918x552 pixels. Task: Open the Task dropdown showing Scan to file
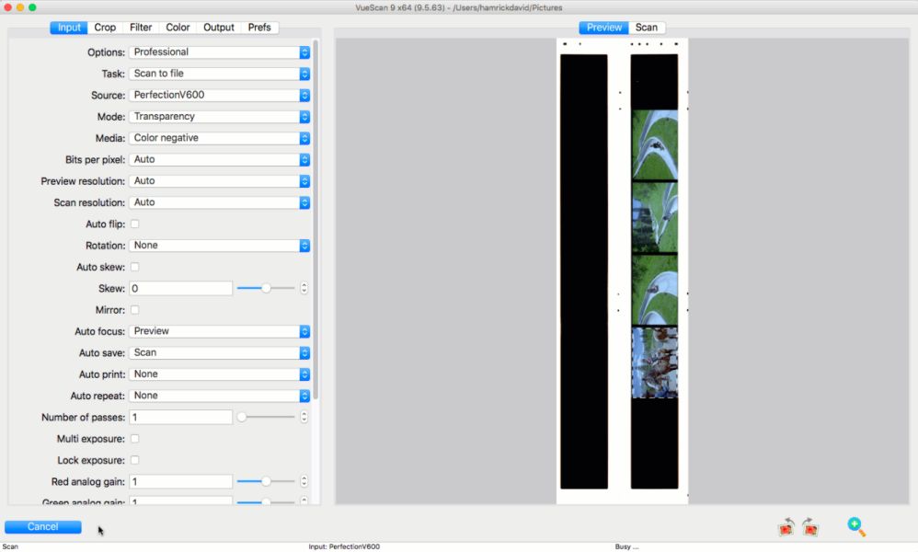pos(219,74)
